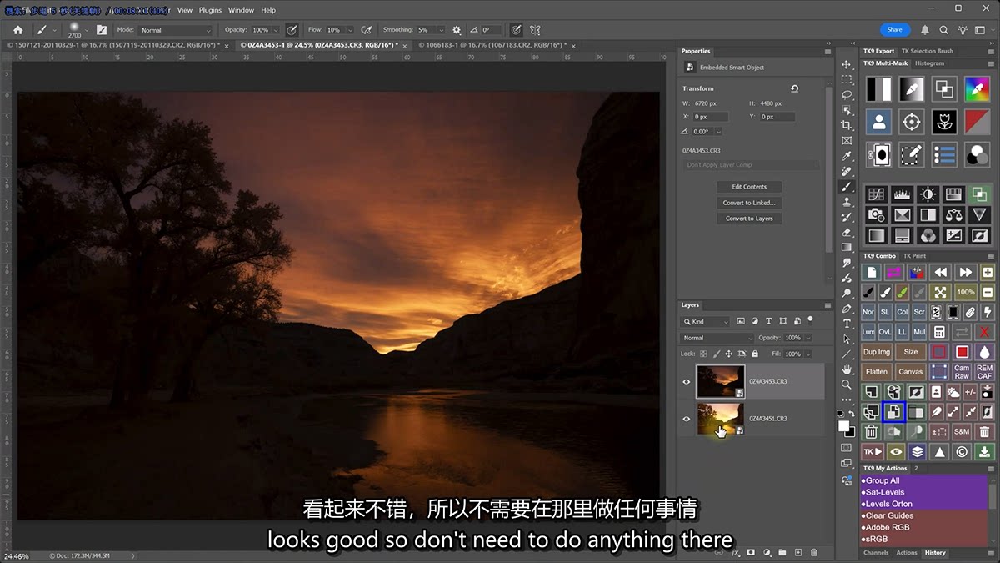Open the Don't Apply Layer Comp dropdown
This screenshot has width=1000, height=563.
pyautogui.click(x=752, y=165)
